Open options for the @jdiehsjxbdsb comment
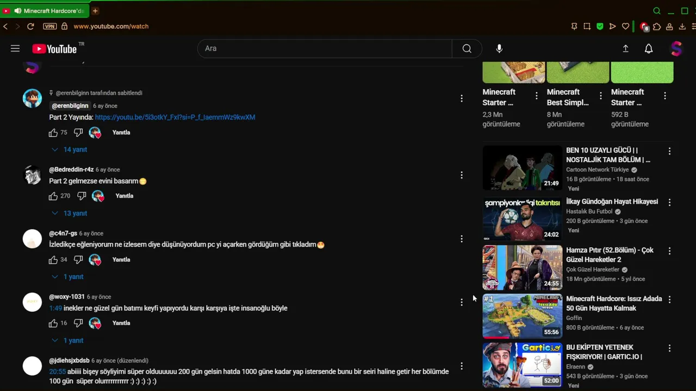 [462, 366]
